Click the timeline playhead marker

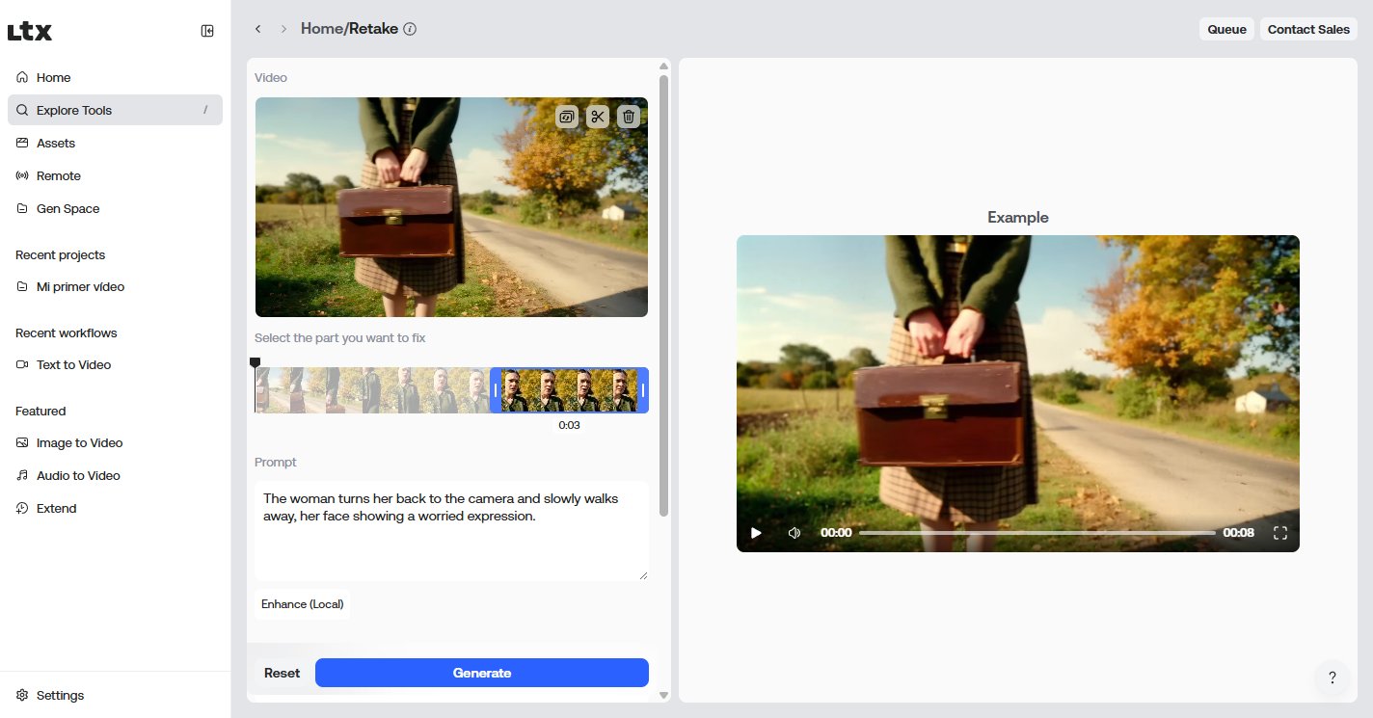click(x=255, y=363)
